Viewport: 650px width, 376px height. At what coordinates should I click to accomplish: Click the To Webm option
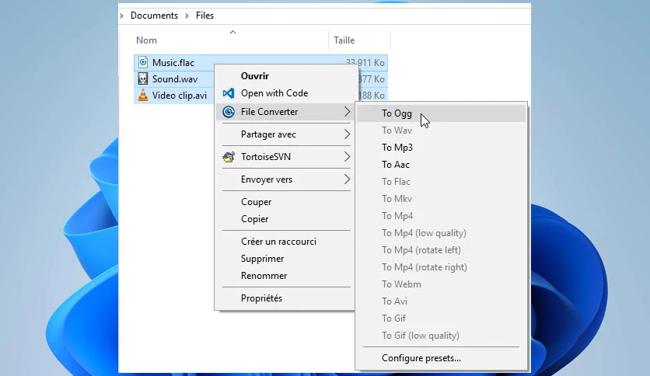(x=401, y=284)
